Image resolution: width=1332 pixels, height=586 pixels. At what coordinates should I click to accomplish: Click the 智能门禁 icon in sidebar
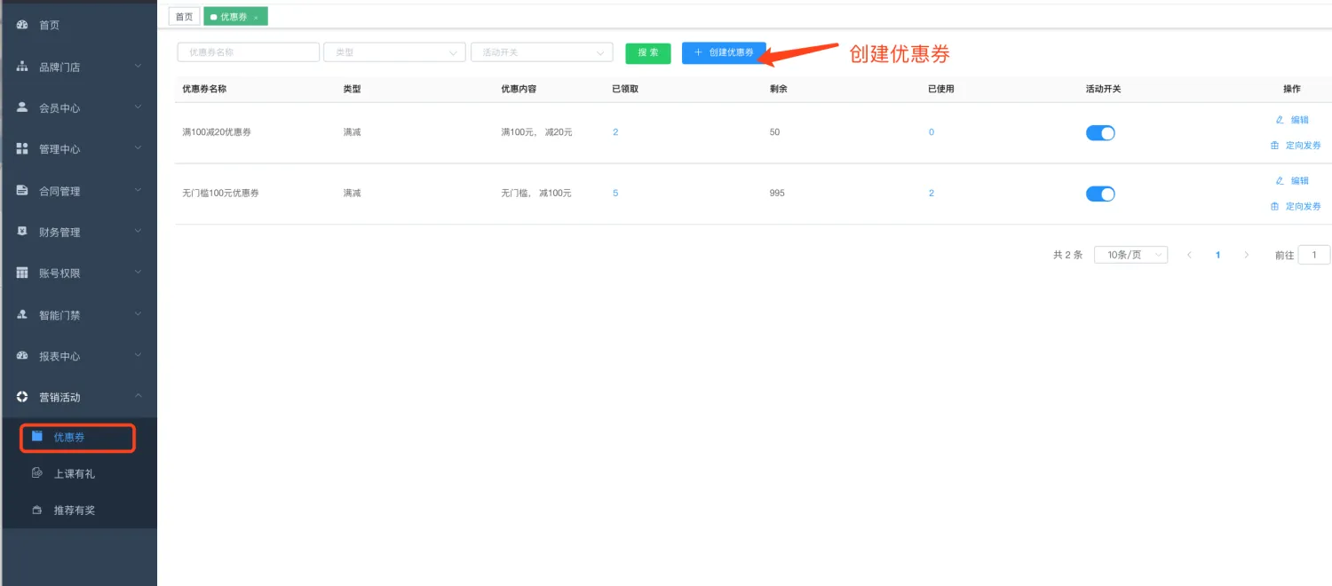tap(22, 314)
